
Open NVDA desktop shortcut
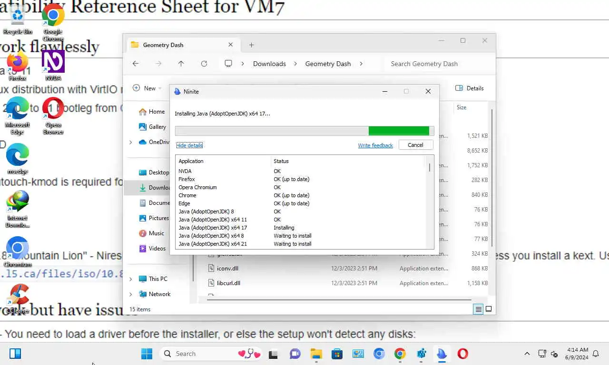click(53, 66)
